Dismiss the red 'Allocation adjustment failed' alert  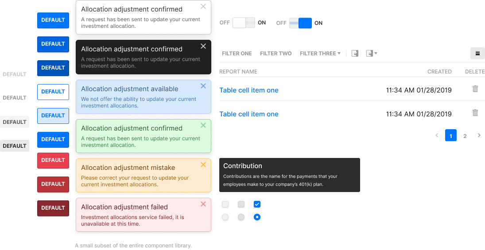[x=203, y=204]
